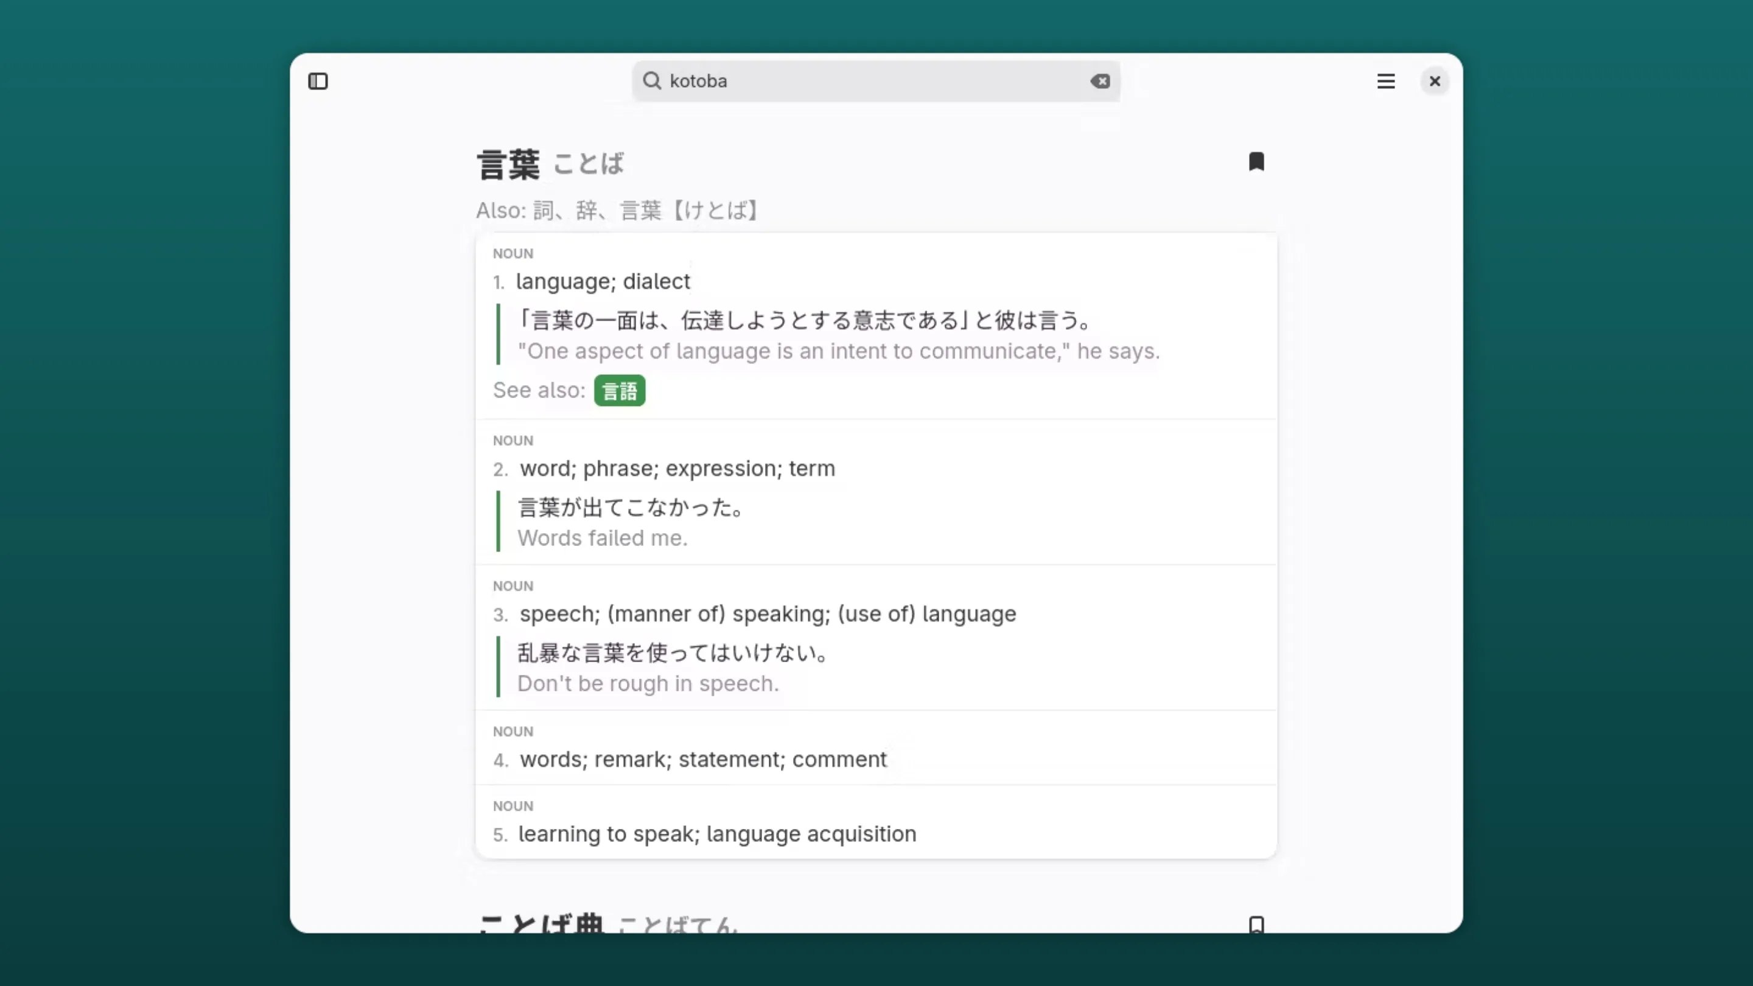The image size is (1753, 986).
Task: Click the entry heading 言葉
Action: [508, 162]
